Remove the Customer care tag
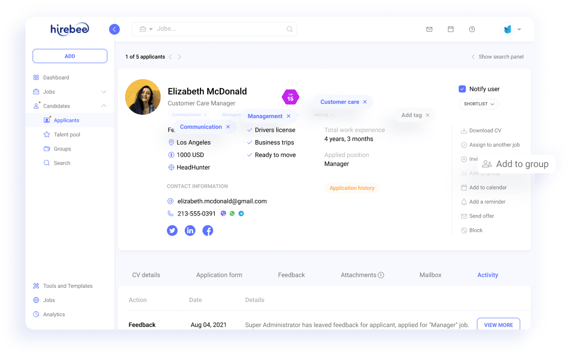Image resolution: width=572 pixels, height=355 pixels. 364,102
